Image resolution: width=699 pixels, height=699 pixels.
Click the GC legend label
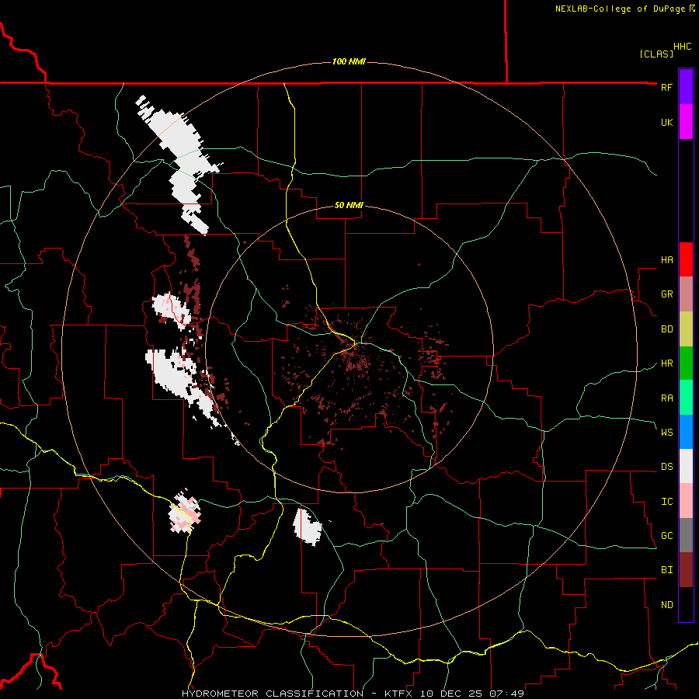pyautogui.click(x=666, y=536)
